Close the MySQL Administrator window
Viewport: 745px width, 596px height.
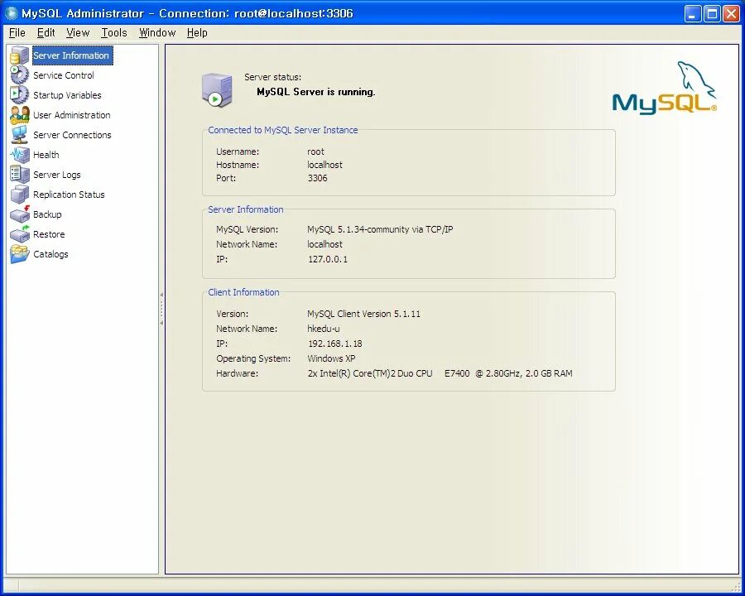731,14
